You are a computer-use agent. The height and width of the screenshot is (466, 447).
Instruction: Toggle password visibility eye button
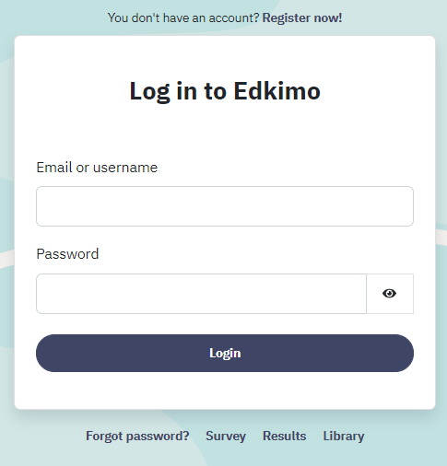click(x=390, y=294)
